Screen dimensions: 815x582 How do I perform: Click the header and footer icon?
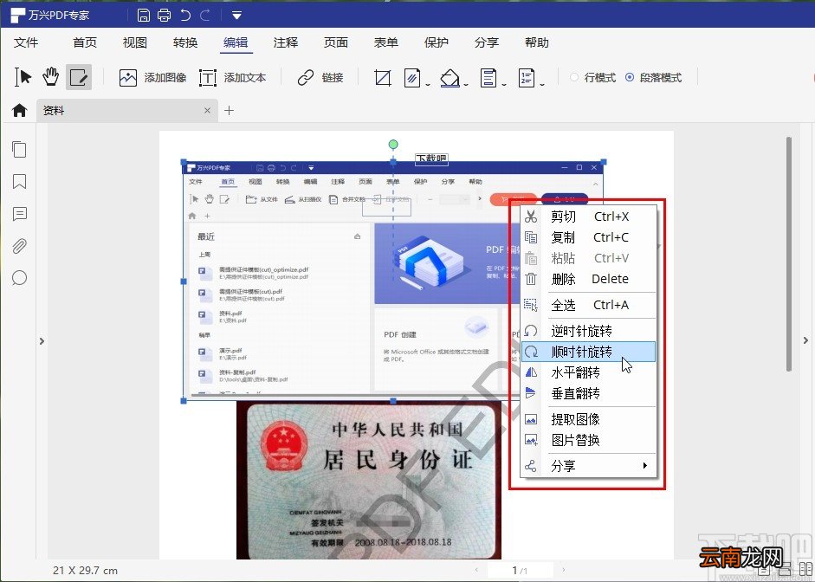(x=488, y=78)
